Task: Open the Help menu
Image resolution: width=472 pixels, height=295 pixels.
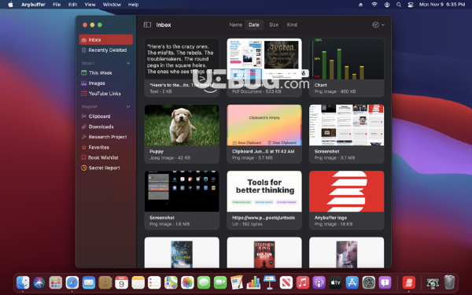Action: pyautogui.click(x=134, y=5)
